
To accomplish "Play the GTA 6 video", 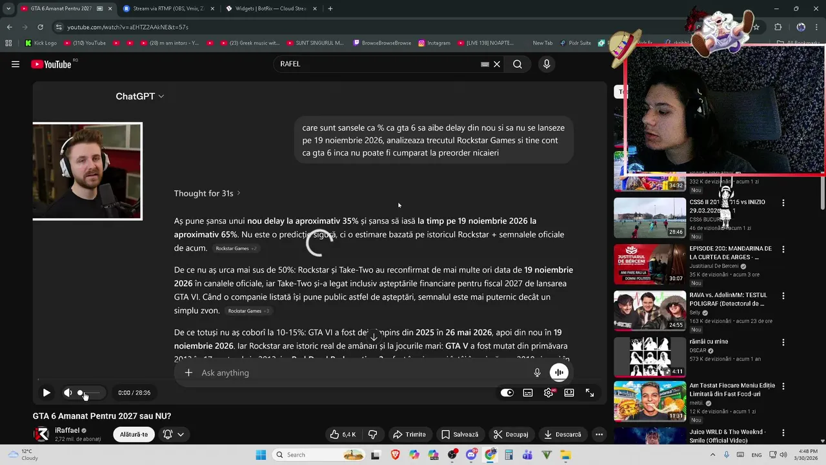I will coord(46,393).
